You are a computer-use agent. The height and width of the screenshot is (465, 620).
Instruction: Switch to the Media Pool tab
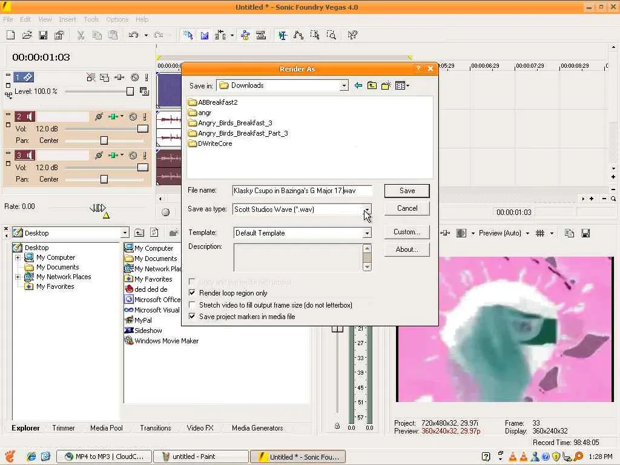pos(107,428)
